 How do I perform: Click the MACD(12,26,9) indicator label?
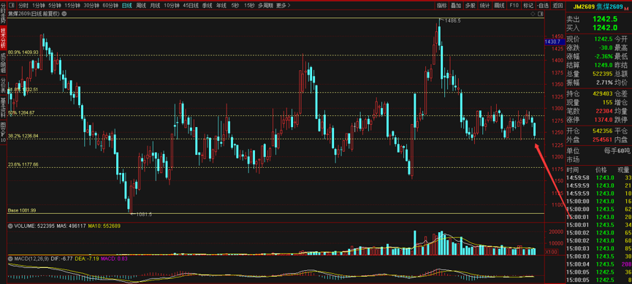31,258
